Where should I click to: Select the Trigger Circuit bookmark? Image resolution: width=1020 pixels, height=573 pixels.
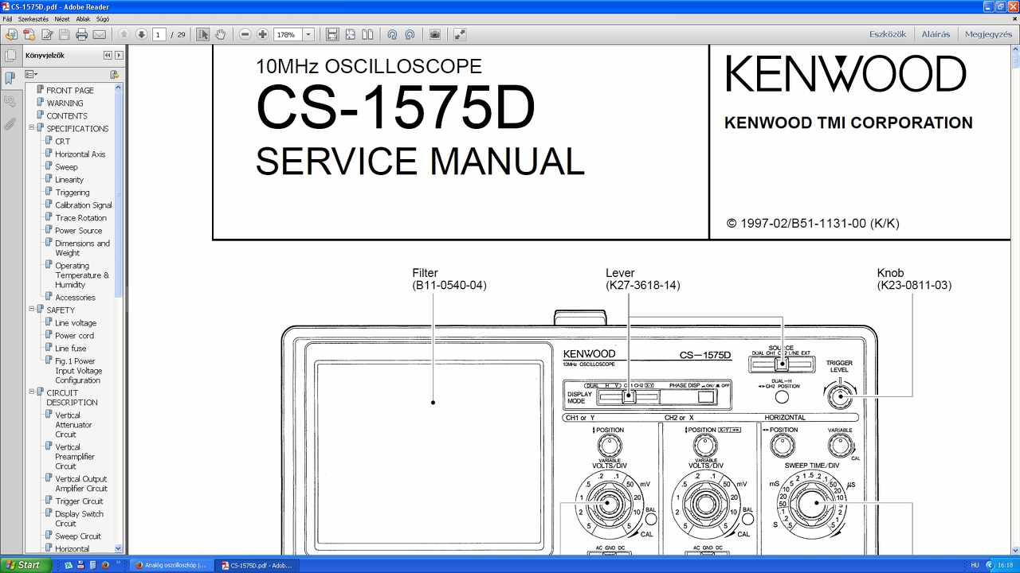point(79,501)
